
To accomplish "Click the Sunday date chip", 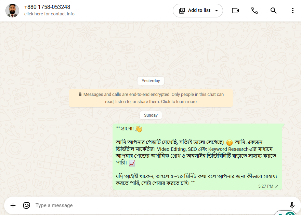I will click(151, 115).
